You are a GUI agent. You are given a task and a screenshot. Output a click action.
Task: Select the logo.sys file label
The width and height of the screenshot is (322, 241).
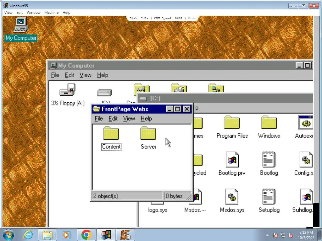[158, 210]
